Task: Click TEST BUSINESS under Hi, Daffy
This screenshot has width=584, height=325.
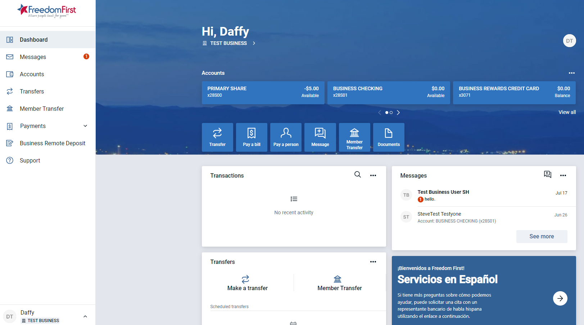Action: (228, 43)
